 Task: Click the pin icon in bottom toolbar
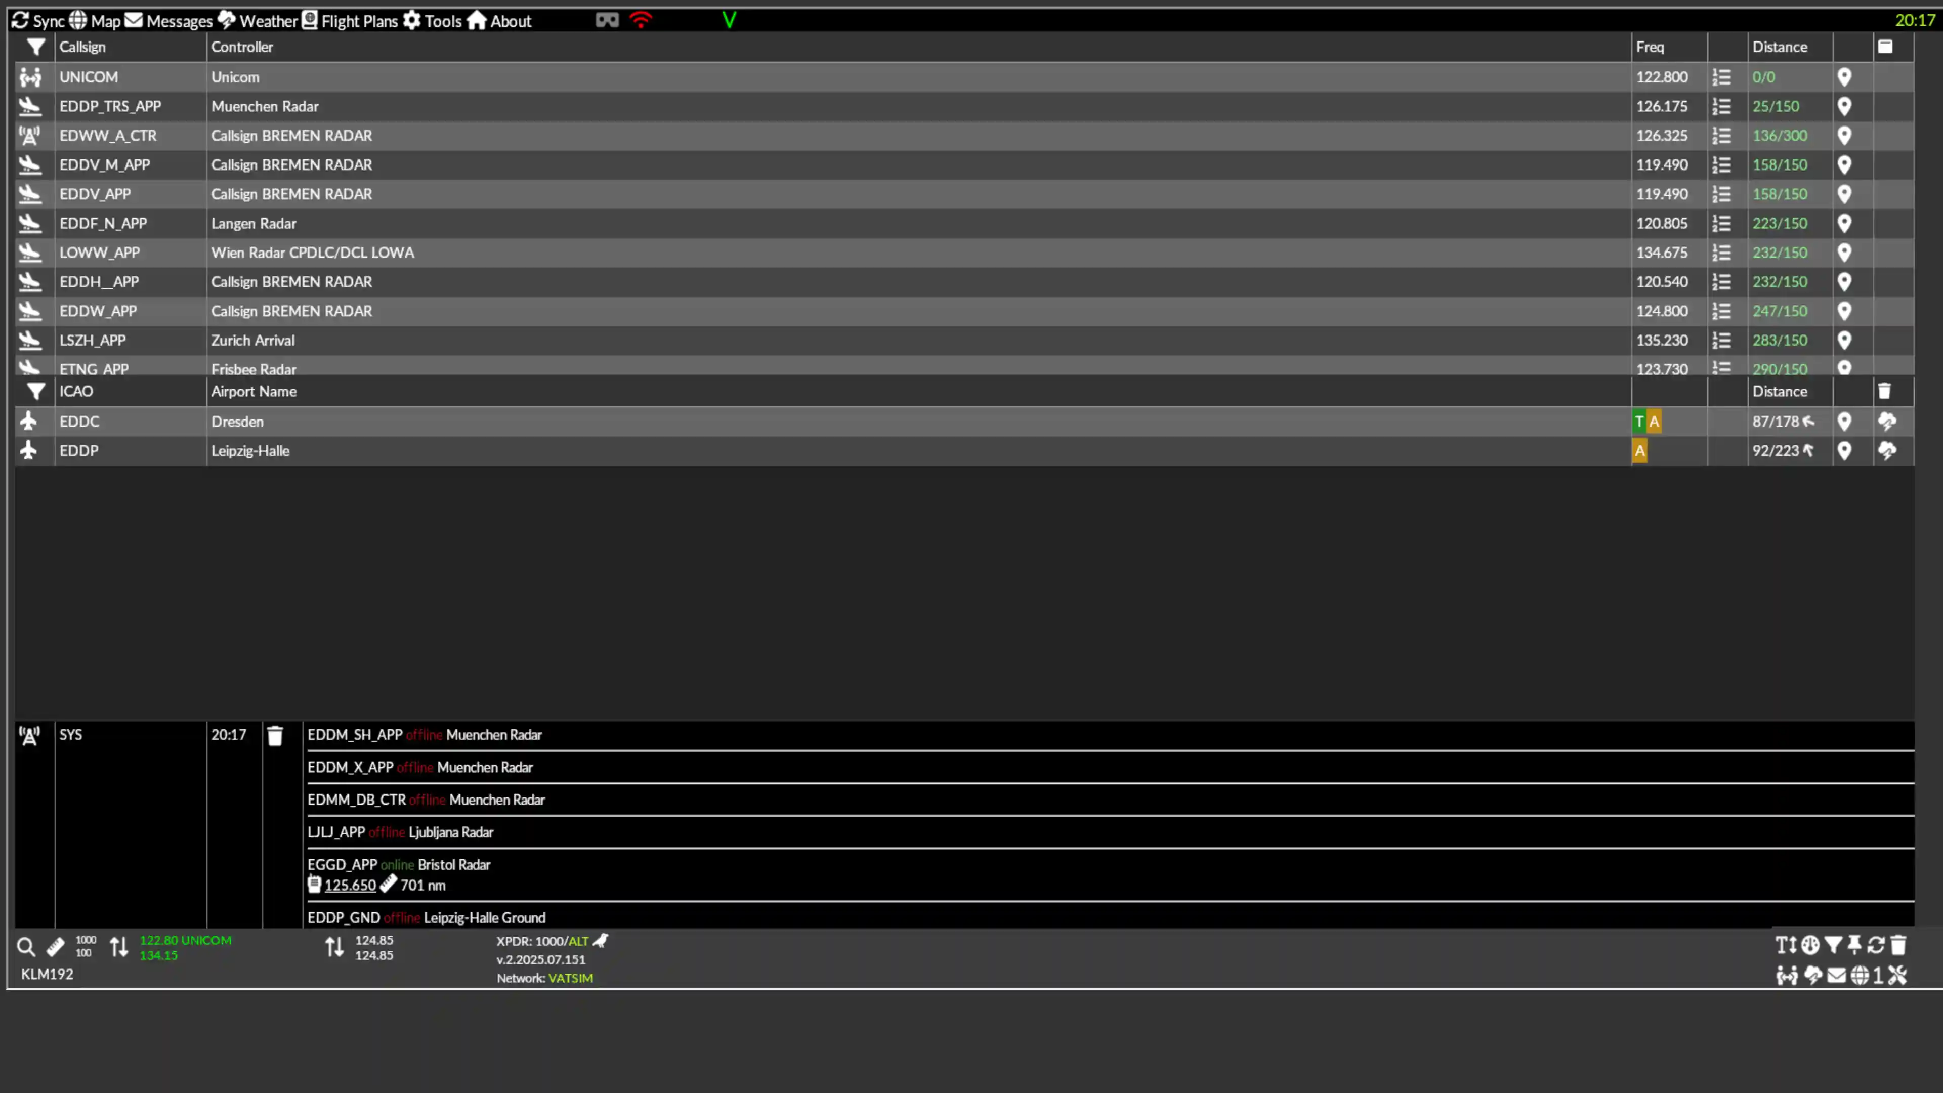(1855, 945)
